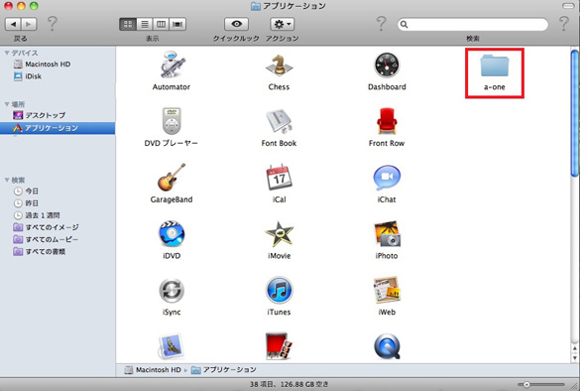Click the GarageBand guitar icon
This screenshot has height=391, width=580.
tap(172, 178)
